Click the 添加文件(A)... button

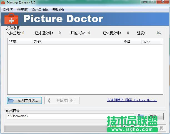pos(24,101)
